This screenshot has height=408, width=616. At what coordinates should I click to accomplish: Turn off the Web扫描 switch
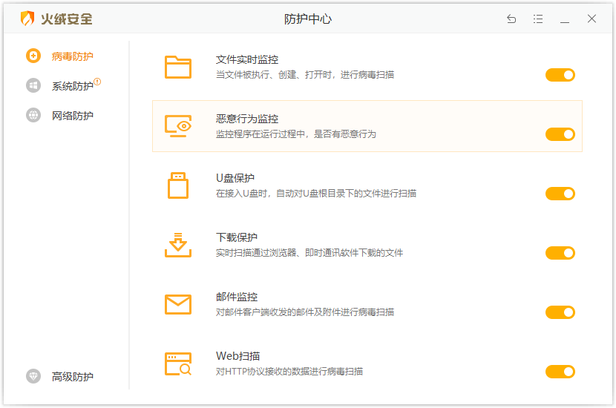(x=560, y=372)
